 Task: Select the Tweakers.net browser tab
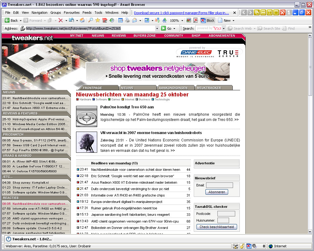coord(29,239)
